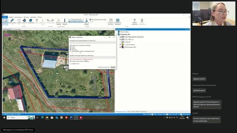
Task: Toggle visibility of first 82_05 layer
Action: pyautogui.click(x=120, y=37)
